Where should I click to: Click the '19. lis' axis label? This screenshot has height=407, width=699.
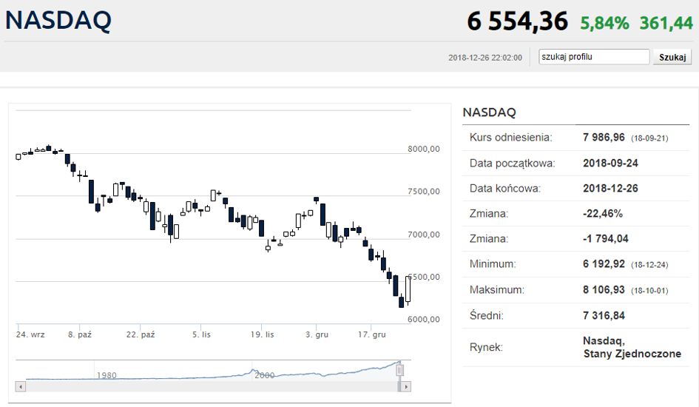pos(262,334)
